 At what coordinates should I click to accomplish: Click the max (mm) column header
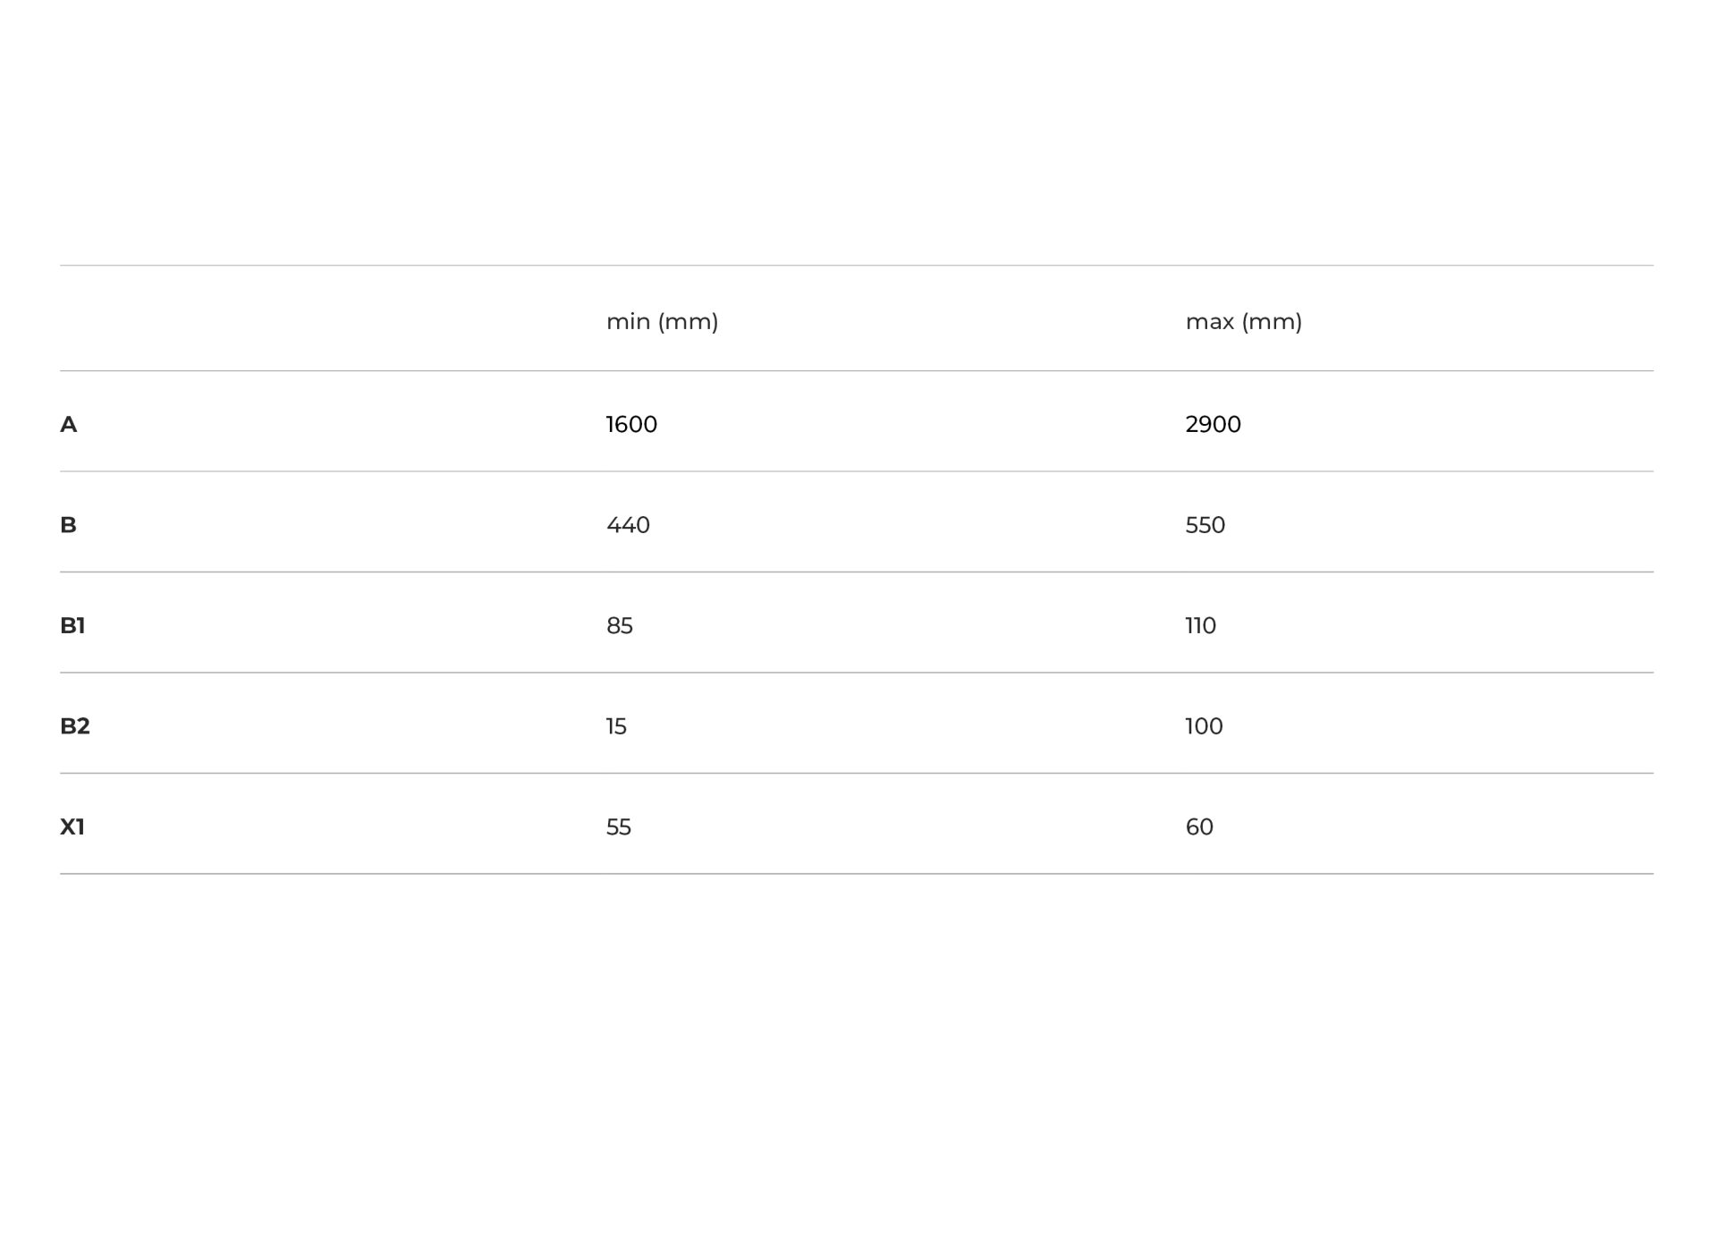point(1243,322)
